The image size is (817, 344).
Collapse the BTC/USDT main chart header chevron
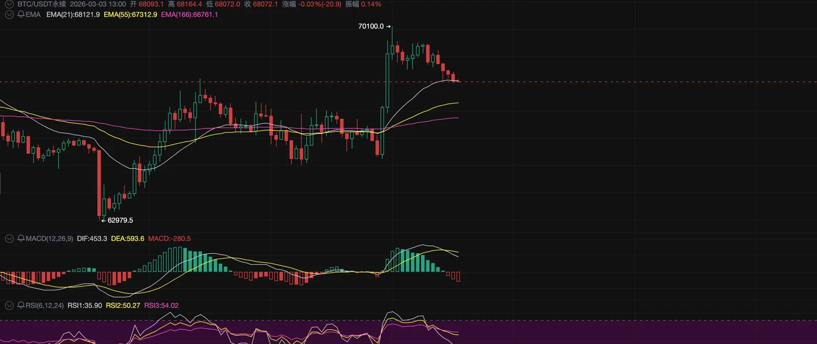[x=9, y=4]
